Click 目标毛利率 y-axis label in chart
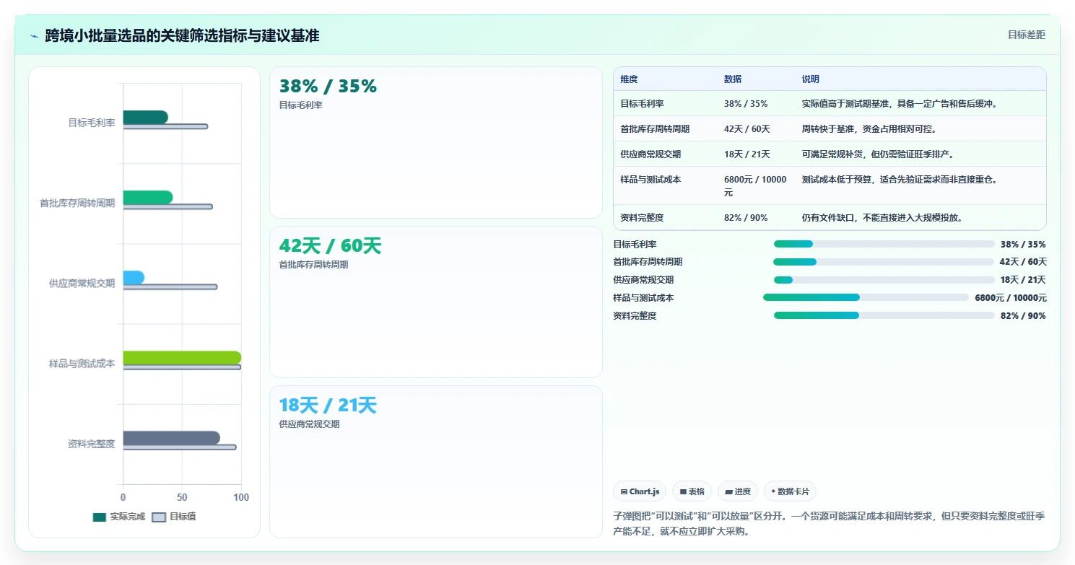Viewport: 1075px width, 565px height. click(x=92, y=123)
